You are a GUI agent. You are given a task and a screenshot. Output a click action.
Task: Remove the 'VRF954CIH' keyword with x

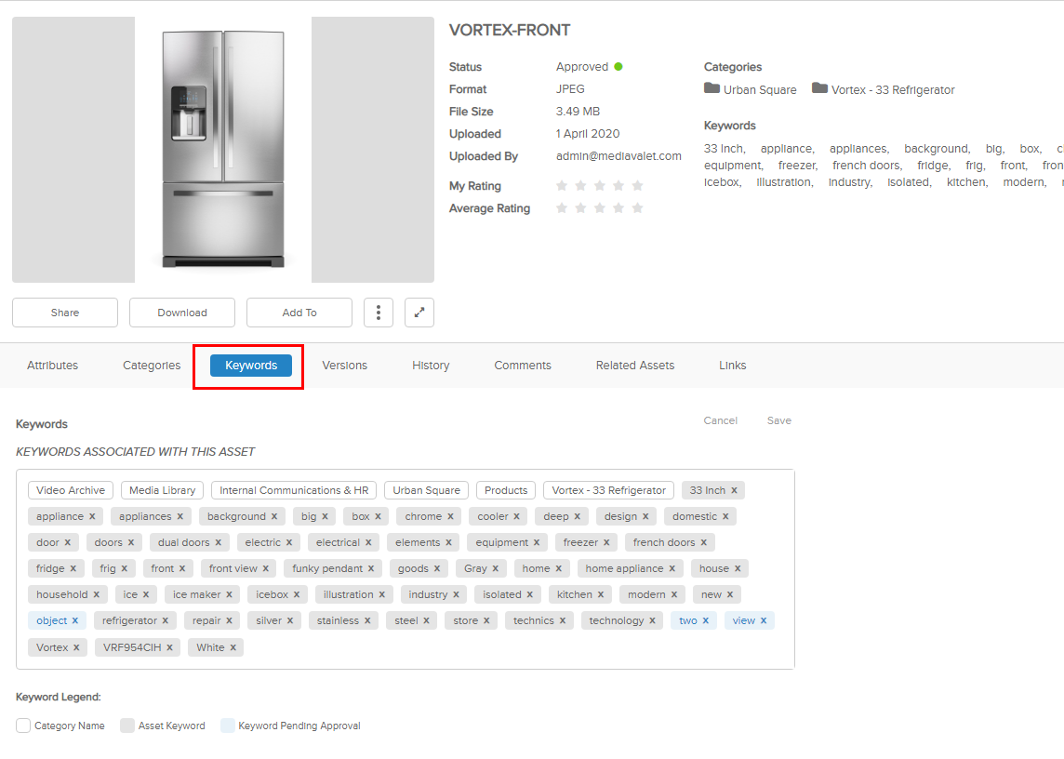[x=169, y=647]
